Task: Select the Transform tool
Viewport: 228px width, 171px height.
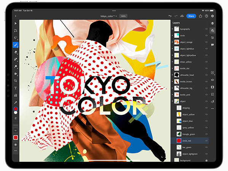Action: (x=16, y=30)
